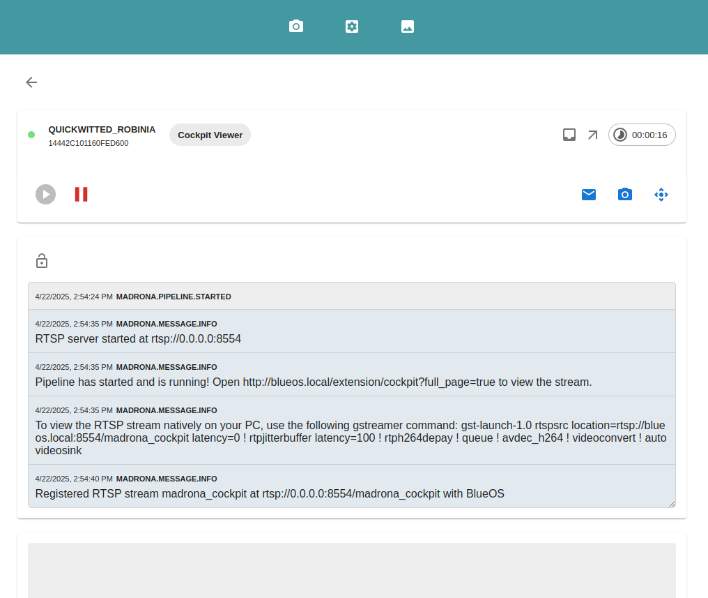This screenshot has height=598, width=708.
Task: Click the green online status dot
Action: (31, 135)
